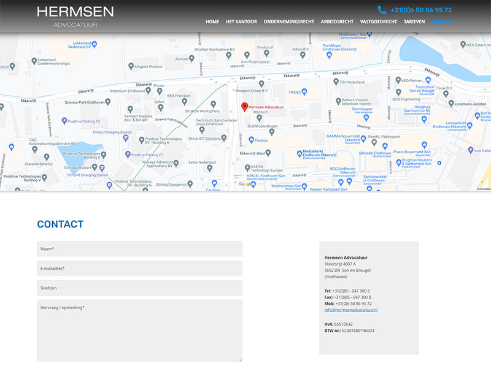Click the Prodrive Parking P2 marker
491x368 pixels.
pyautogui.click(x=64, y=120)
